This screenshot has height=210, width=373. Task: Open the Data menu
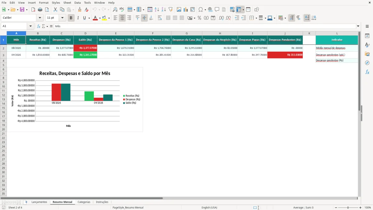77,2
